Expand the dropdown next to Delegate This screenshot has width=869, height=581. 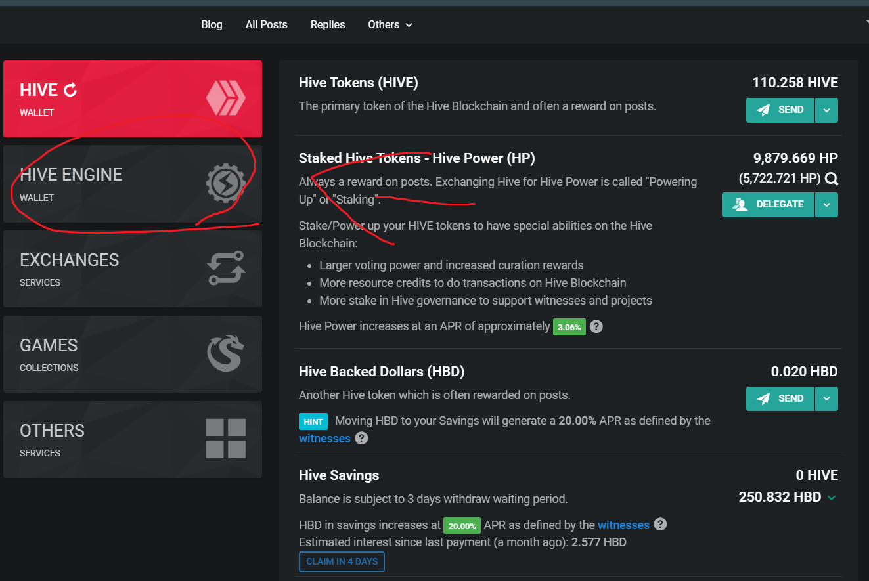click(826, 205)
